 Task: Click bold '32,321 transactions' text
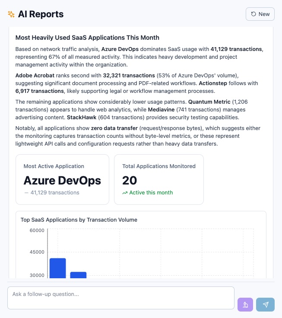pyautogui.click(x=129, y=76)
